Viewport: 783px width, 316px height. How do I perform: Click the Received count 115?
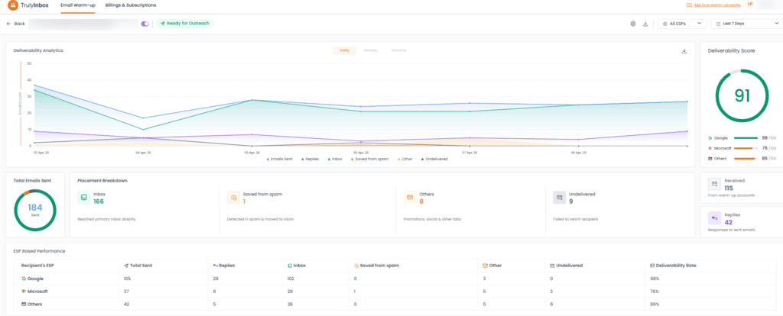729,188
